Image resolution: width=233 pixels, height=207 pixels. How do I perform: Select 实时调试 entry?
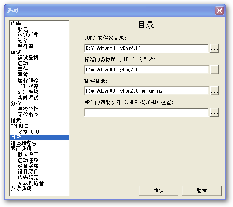[x=28, y=97]
